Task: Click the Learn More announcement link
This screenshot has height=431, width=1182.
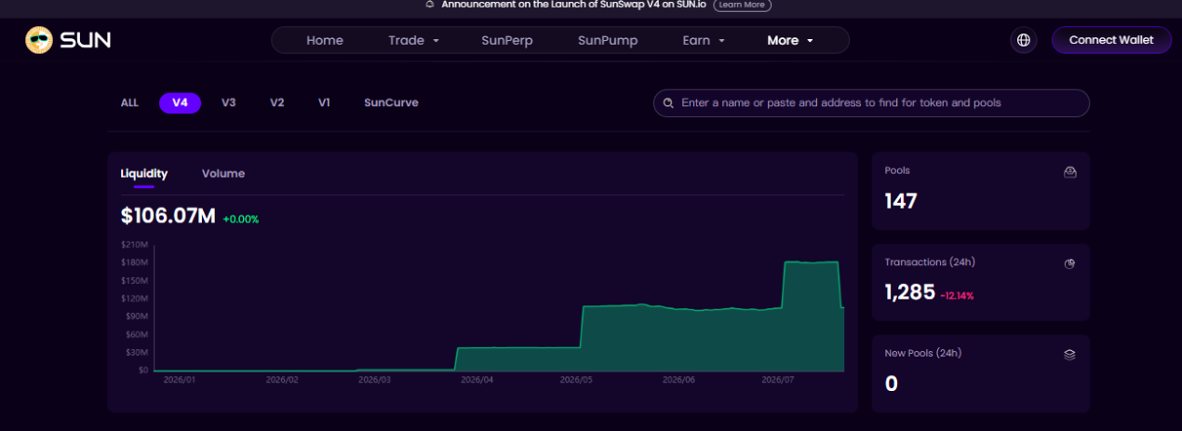Action: point(742,5)
